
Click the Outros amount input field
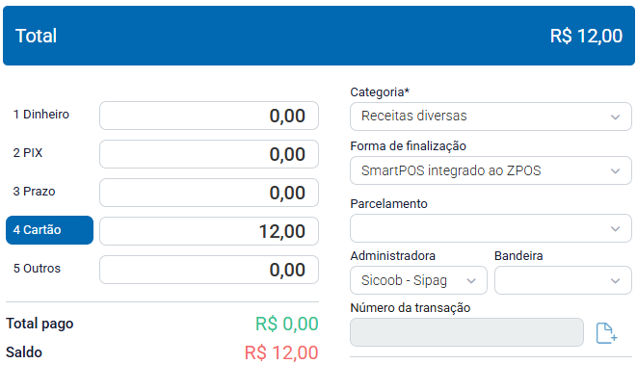208,270
